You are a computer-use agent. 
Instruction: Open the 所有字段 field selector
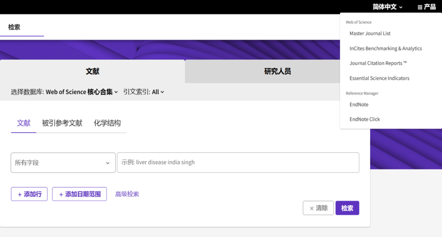click(x=63, y=162)
